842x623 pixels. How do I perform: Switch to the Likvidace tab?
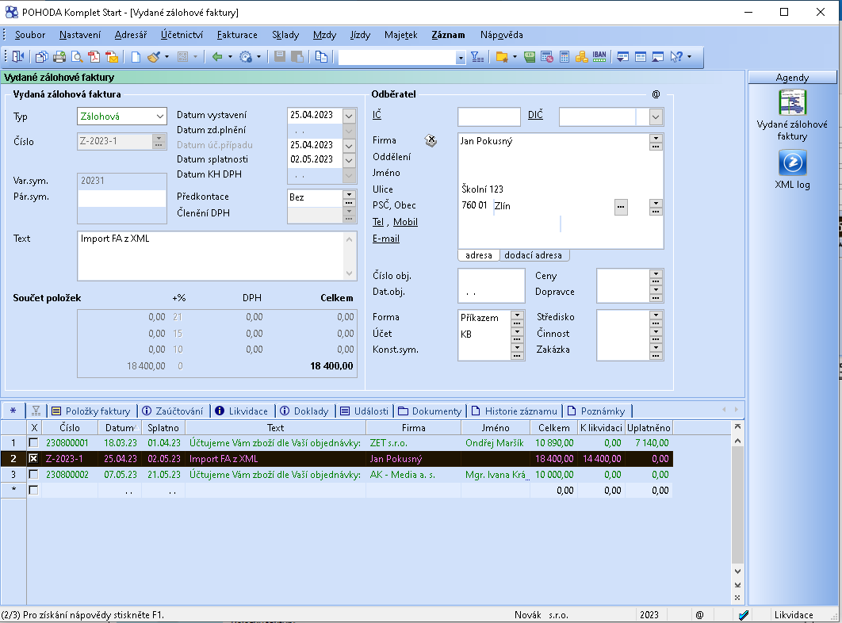(x=242, y=411)
